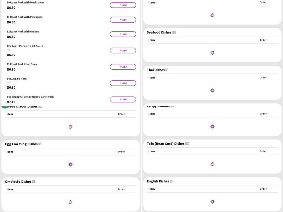Viewport: 283px width, 212px height.
Task: Click the Thai Dishes section heading
Action: coord(157,70)
